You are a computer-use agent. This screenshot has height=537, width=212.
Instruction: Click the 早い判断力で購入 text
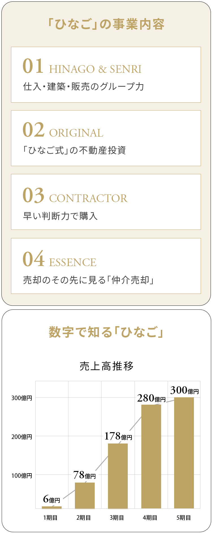click(60, 216)
